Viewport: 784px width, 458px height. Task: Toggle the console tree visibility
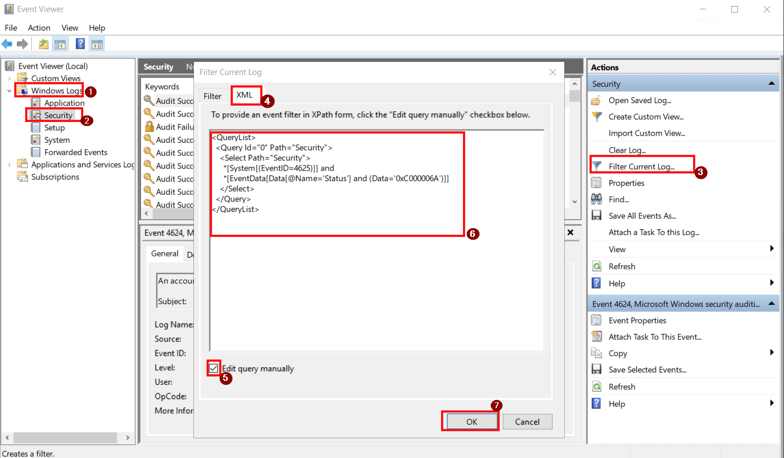click(x=60, y=44)
